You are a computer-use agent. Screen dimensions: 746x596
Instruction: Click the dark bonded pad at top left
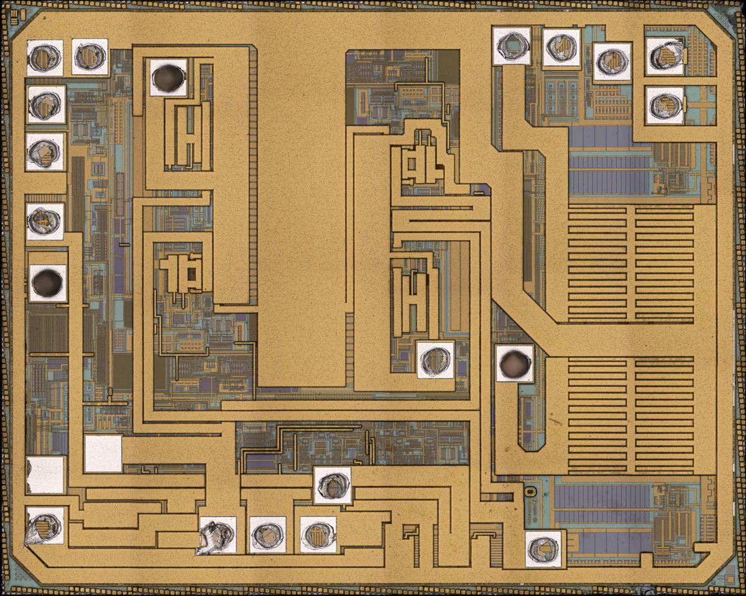(x=168, y=78)
